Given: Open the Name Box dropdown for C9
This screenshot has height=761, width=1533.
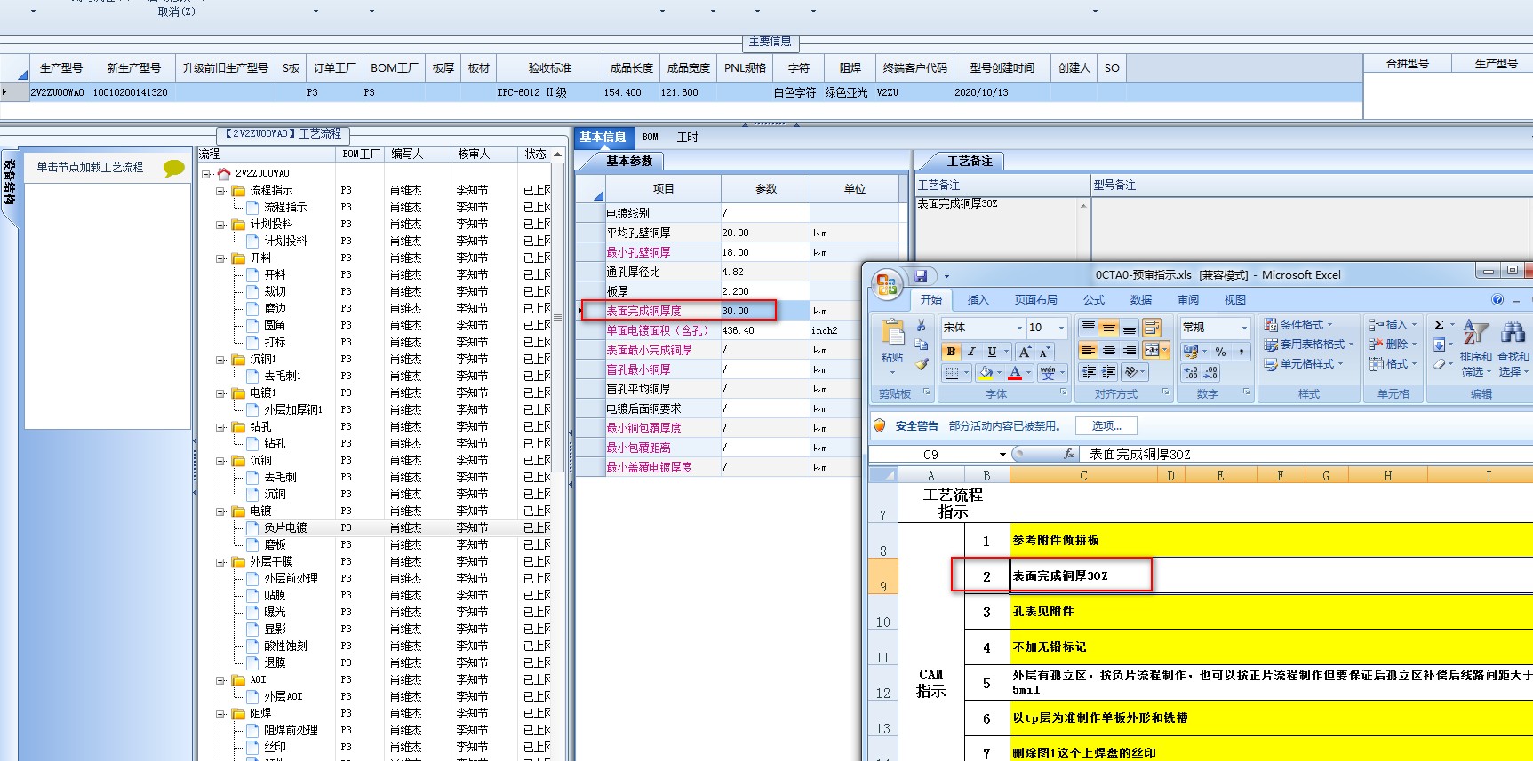Looking at the screenshot, I should (x=1002, y=455).
